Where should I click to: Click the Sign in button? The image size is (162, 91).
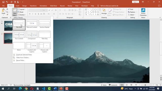click(135, 2)
